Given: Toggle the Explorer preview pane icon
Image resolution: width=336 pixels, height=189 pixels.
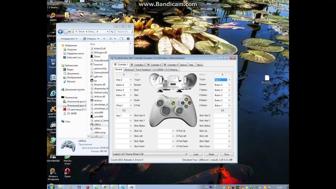Looking at the screenshot, I should 121,39.
